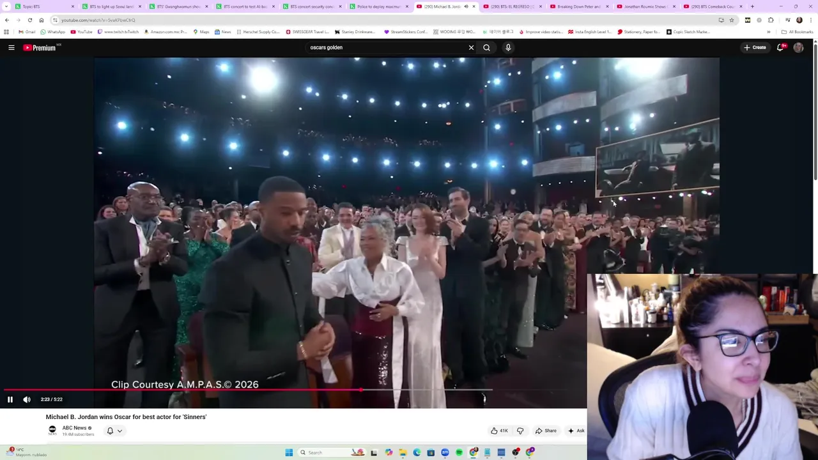Open the ABC News channel name

click(x=74, y=428)
